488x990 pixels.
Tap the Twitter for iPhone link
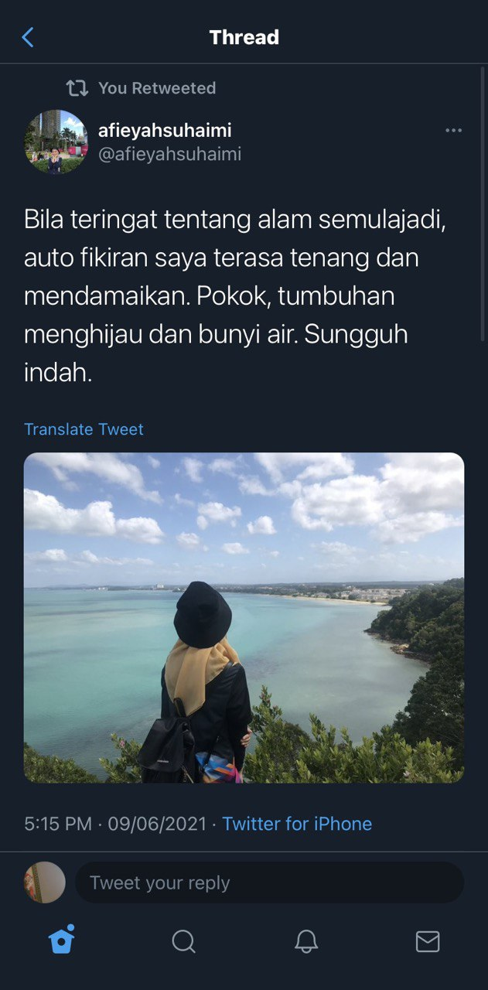pos(297,824)
